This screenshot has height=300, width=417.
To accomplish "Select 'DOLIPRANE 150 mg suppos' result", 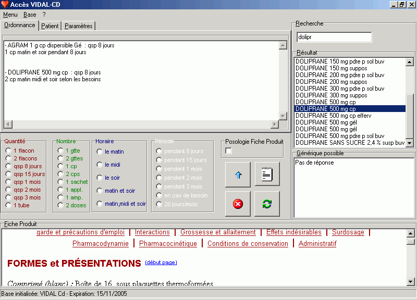I will pos(350,68).
